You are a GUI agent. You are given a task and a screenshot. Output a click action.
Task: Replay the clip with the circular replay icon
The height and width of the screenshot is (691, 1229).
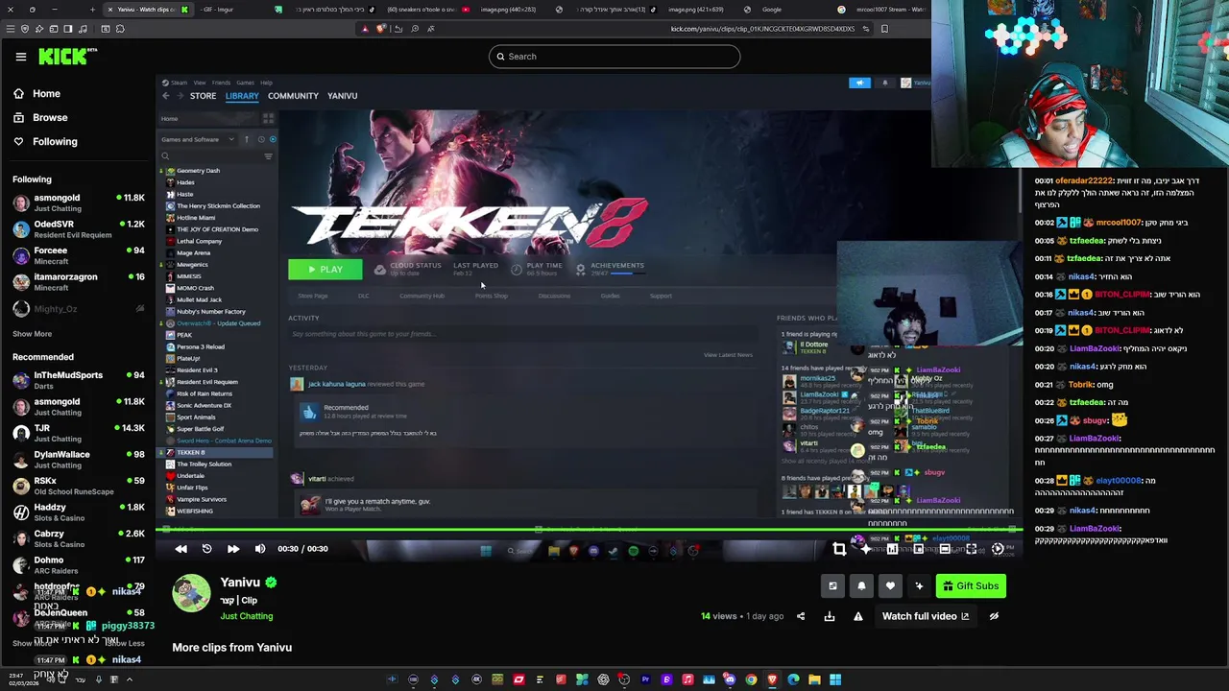(206, 549)
